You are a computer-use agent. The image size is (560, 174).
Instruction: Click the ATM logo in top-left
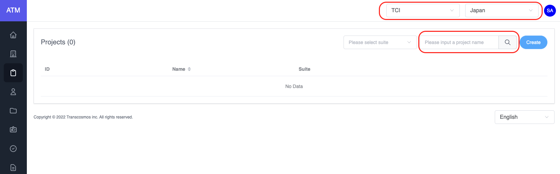(x=13, y=10)
